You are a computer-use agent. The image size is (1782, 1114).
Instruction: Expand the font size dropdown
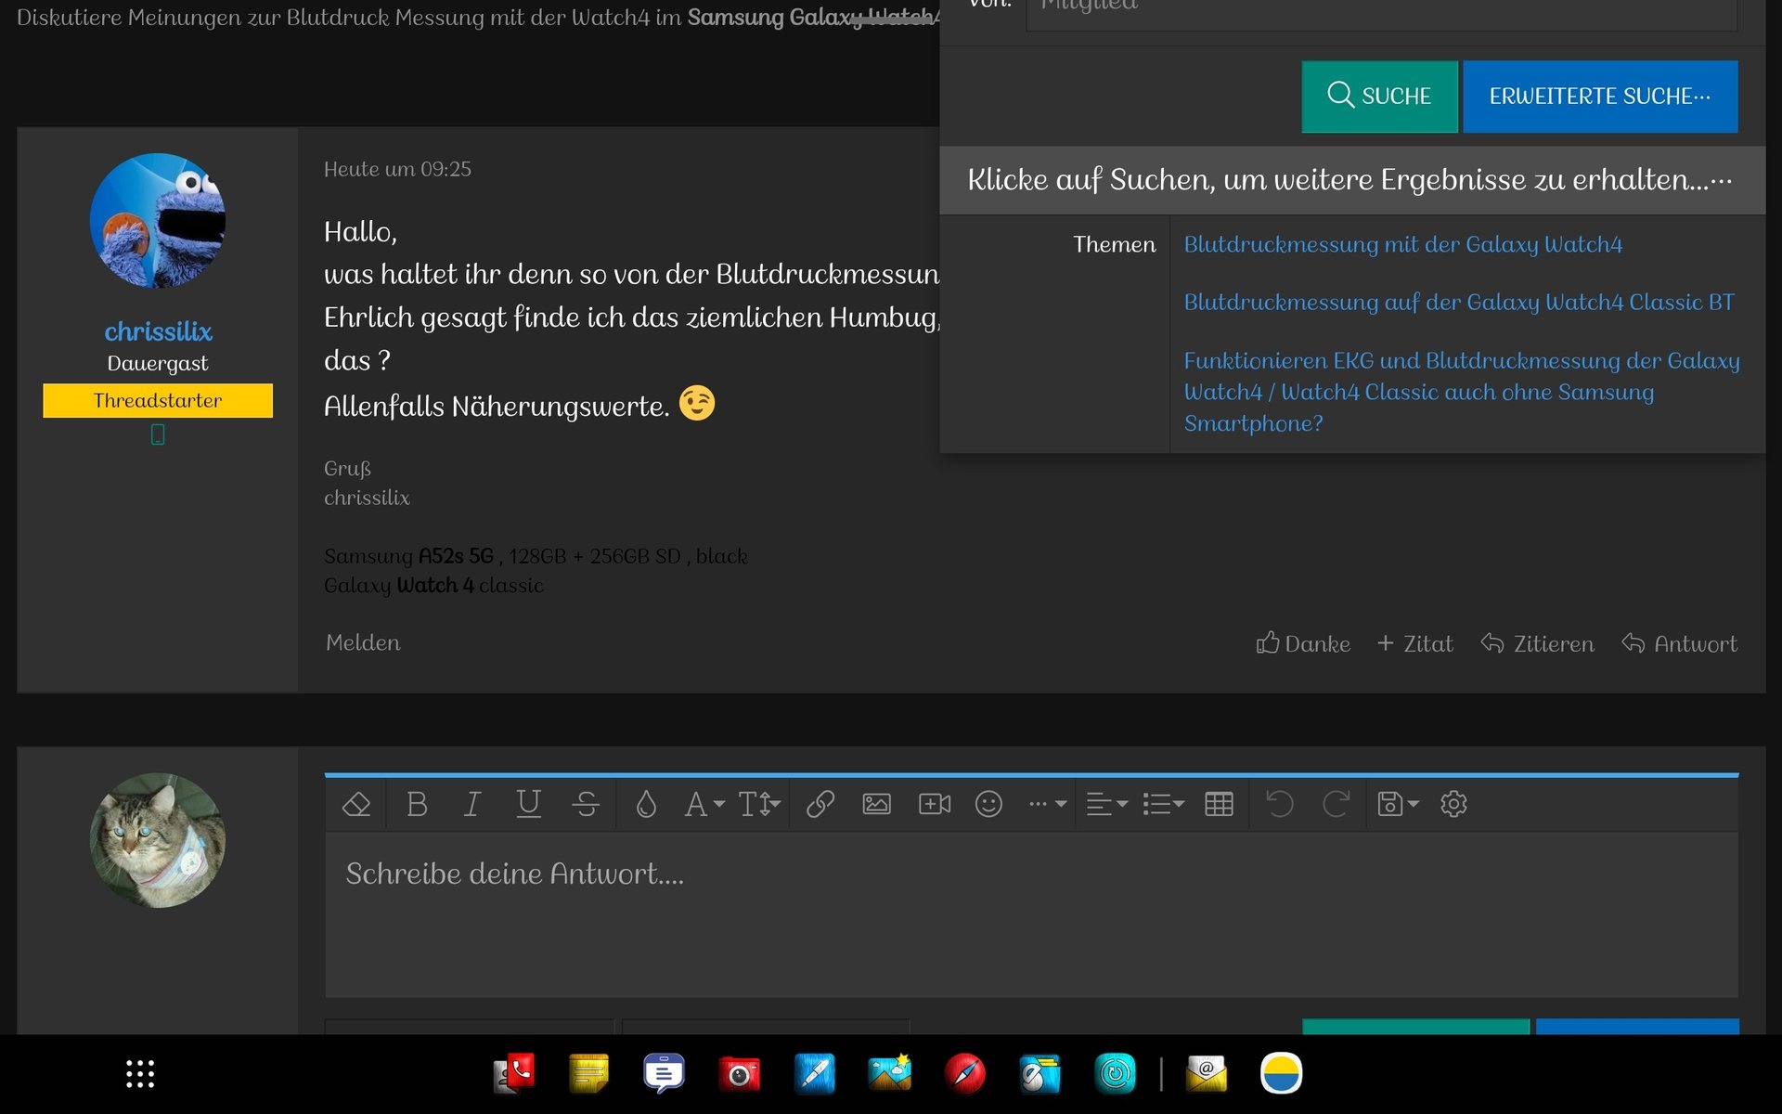759,804
